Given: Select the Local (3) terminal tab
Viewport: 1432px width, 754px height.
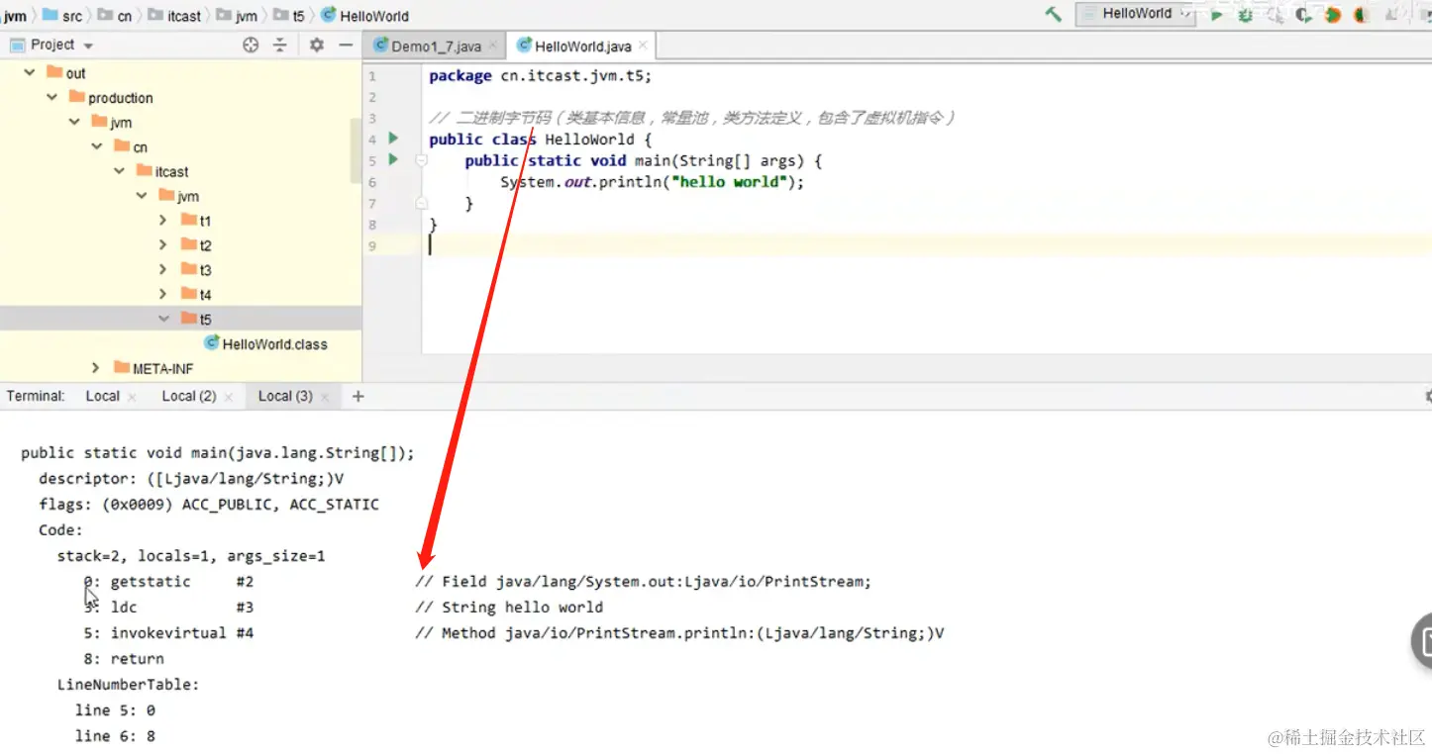Looking at the screenshot, I should [x=285, y=396].
